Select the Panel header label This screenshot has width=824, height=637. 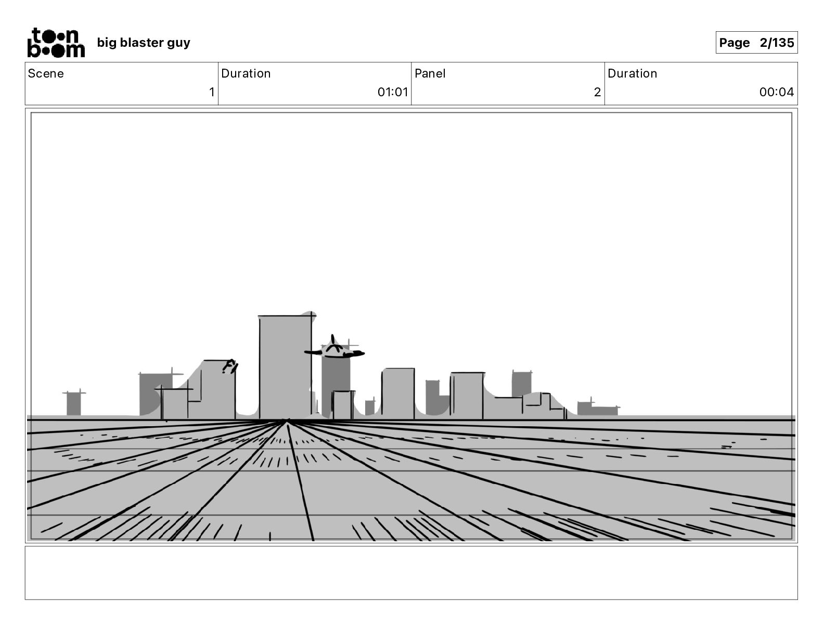[x=430, y=73]
